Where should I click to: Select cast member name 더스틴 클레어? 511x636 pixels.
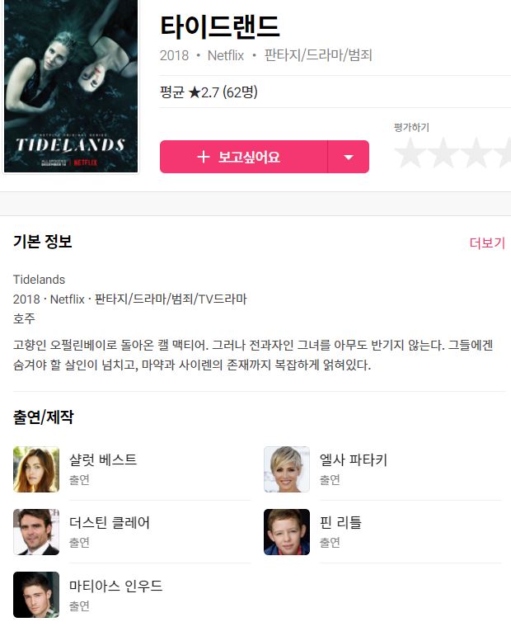coord(110,522)
